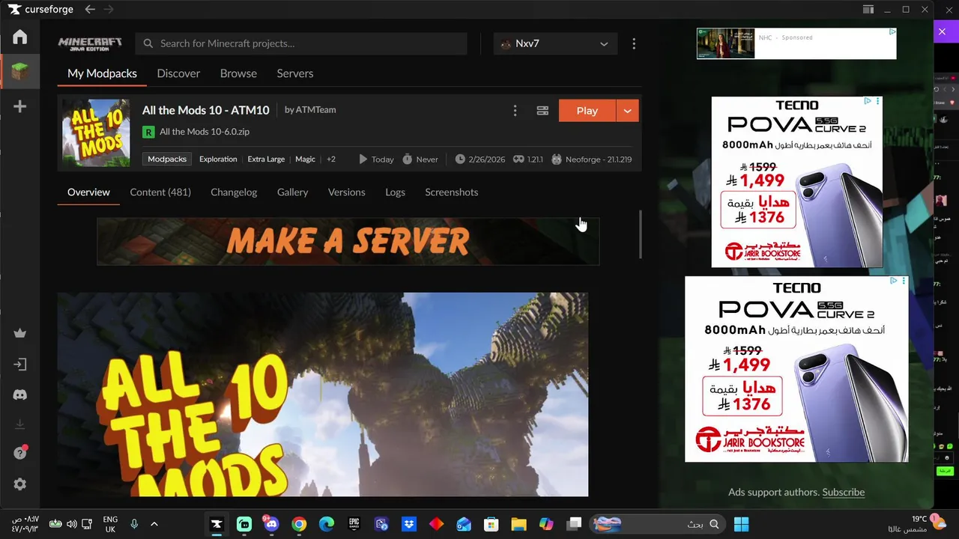Open the Browse tab
Viewport: 959px width, 539px height.
238,73
